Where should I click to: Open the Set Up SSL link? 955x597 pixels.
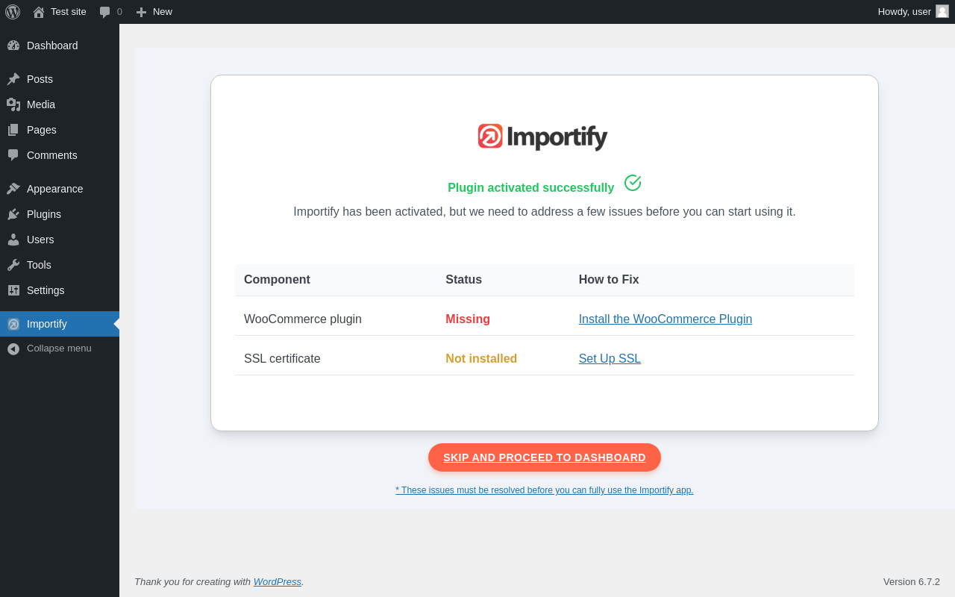(x=610, y=359)
